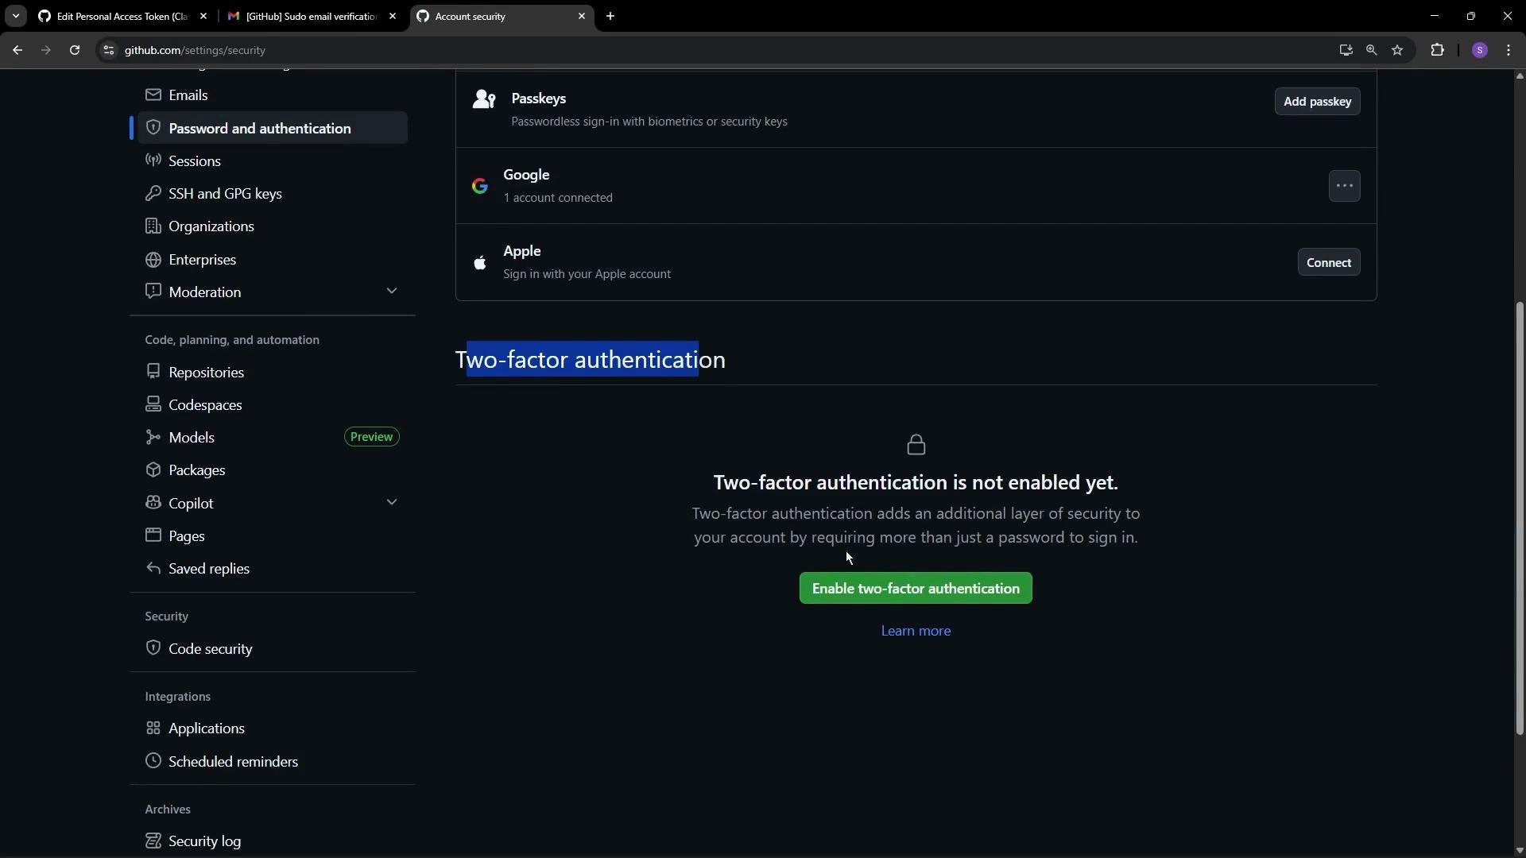Expand the Copilot section chevron
This screenshot has width=1526, height=858.
[392, 503]
